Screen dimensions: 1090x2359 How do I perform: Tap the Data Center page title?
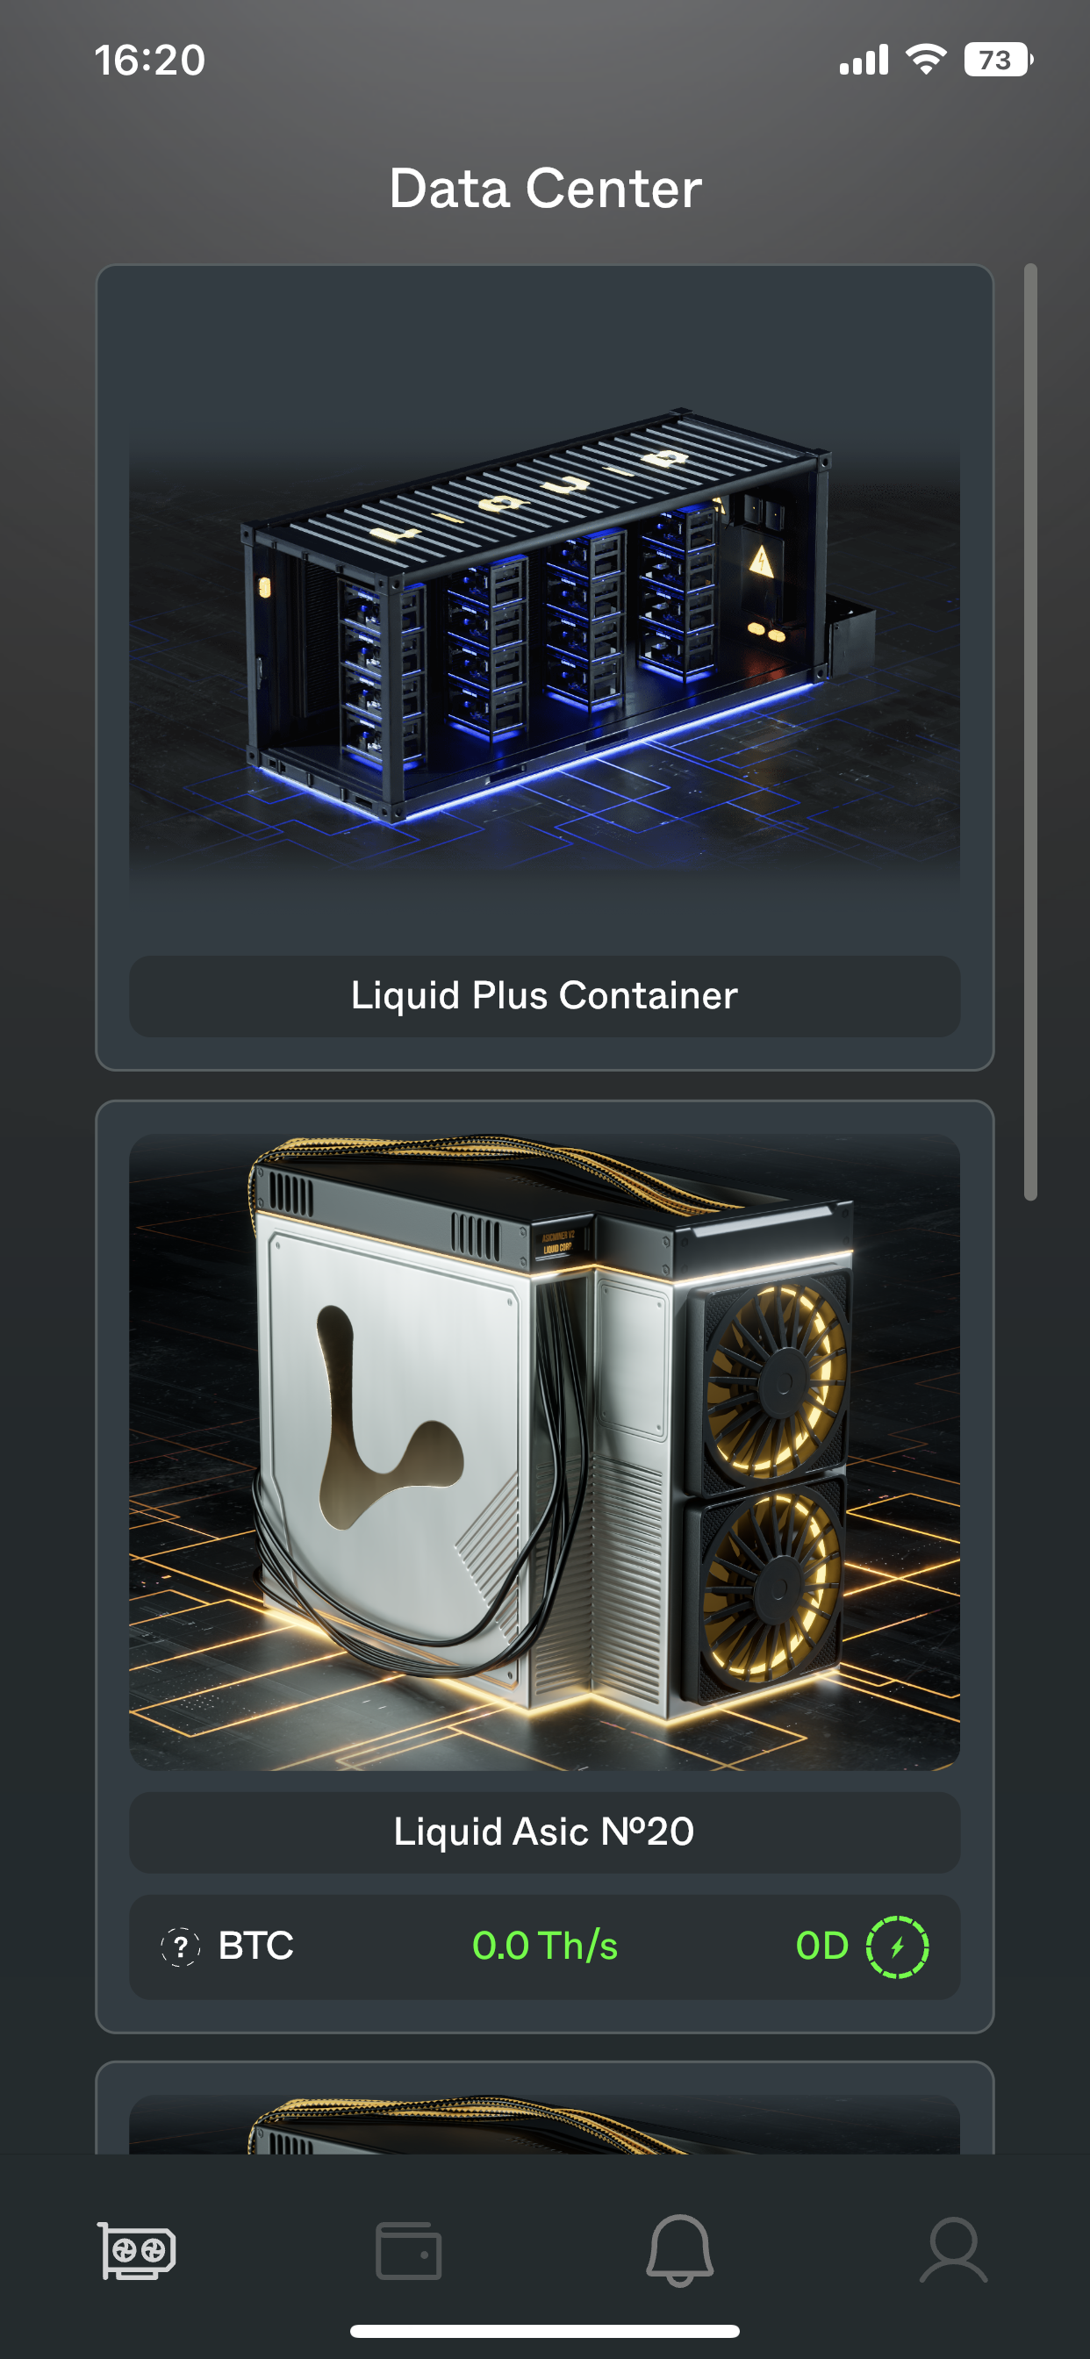[x=545, y=189]
